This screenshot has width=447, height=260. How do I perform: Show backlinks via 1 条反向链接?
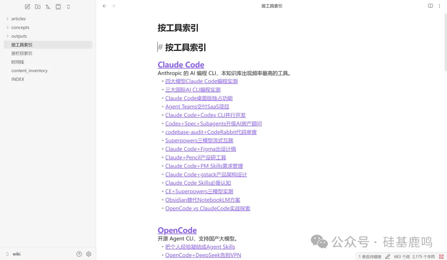370,256
